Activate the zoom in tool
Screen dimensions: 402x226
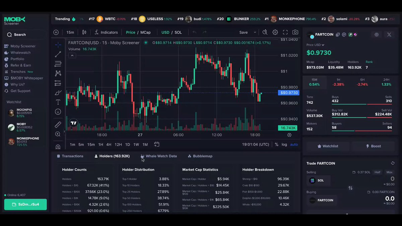click(58, 134)
